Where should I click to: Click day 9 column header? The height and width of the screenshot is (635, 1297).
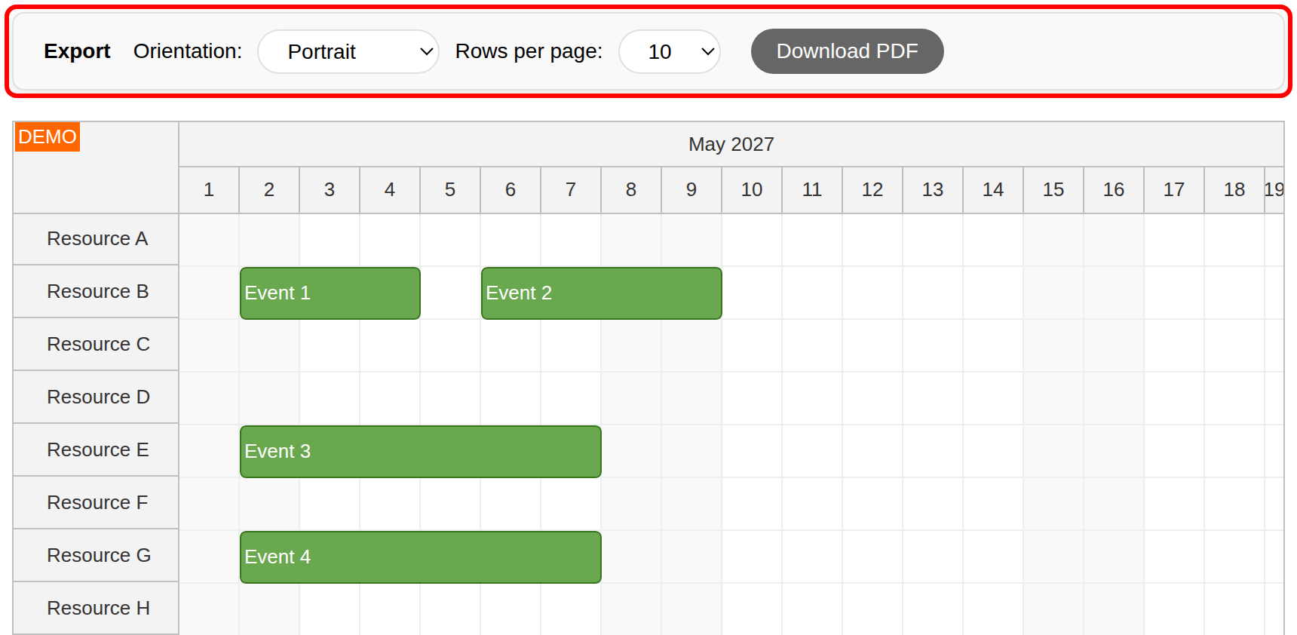pyautogui.click(x=691, y=190)
